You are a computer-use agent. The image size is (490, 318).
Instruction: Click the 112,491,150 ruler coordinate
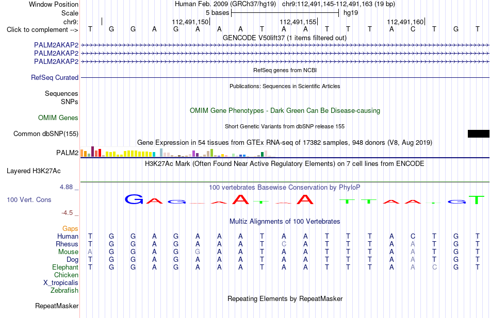190,22
